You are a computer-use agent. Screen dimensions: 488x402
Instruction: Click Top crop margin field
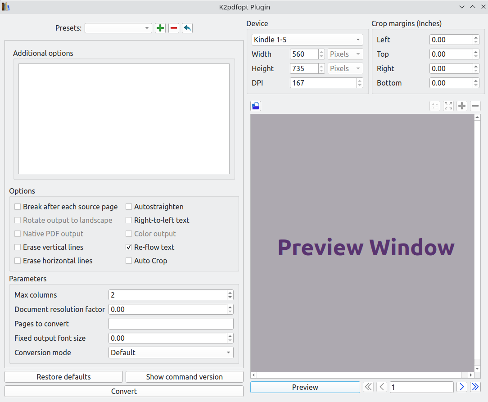pos(451,54)
